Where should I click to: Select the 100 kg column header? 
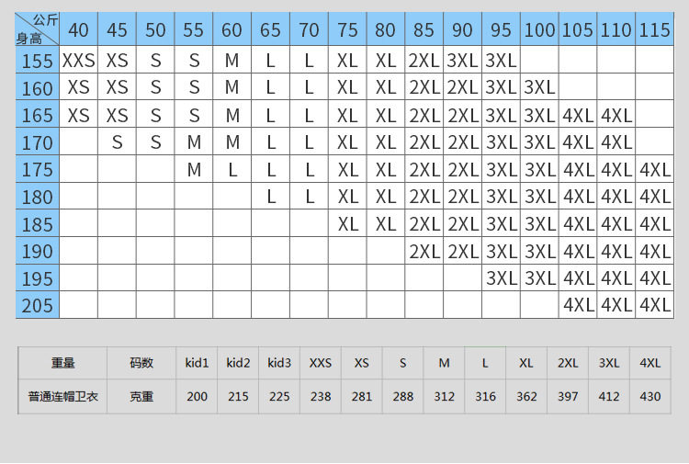pos(539,29)
